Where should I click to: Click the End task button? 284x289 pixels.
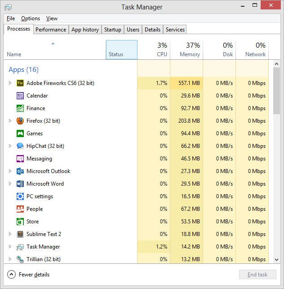tap(257, 275)
